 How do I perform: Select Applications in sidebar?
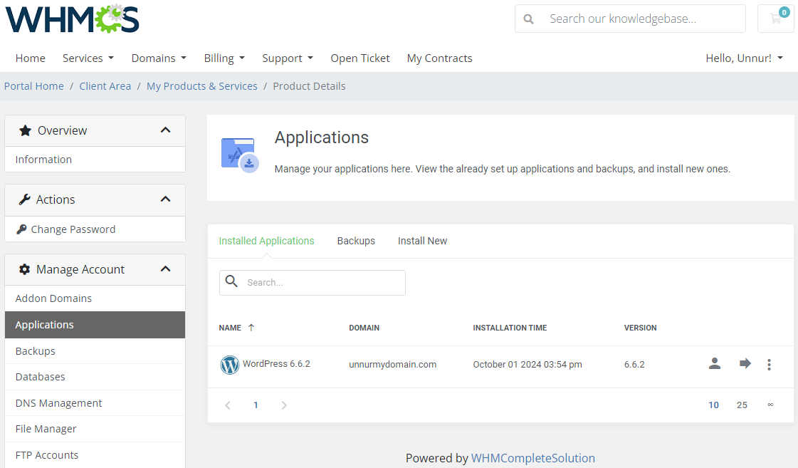point(95,325)
